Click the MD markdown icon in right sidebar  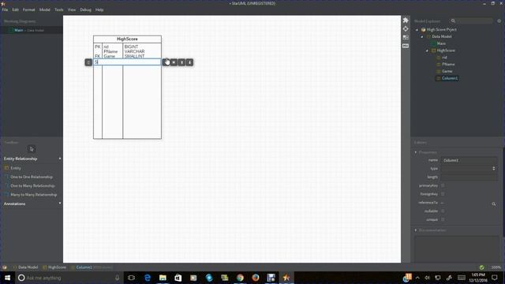[406, 46]
